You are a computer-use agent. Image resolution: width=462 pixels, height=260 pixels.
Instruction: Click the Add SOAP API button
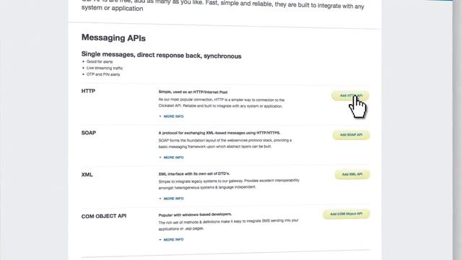[352, 135]
